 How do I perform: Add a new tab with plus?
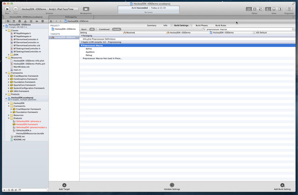pyautogui.click(x=293, y=17)
